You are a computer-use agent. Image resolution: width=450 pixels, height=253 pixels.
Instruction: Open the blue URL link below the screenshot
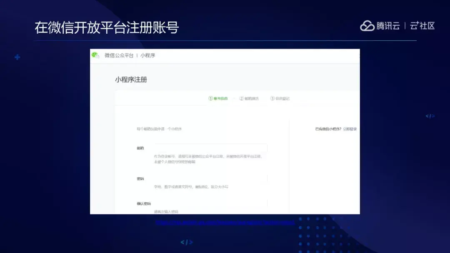[x=225, y=222]
